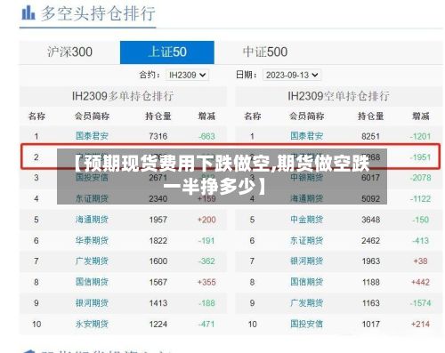
Task: Click the 持仓量 value 1188
Action: 370,282
